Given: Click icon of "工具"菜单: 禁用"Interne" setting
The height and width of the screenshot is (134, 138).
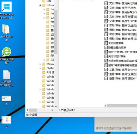Looking at the screenshot, I should (106, 70).
